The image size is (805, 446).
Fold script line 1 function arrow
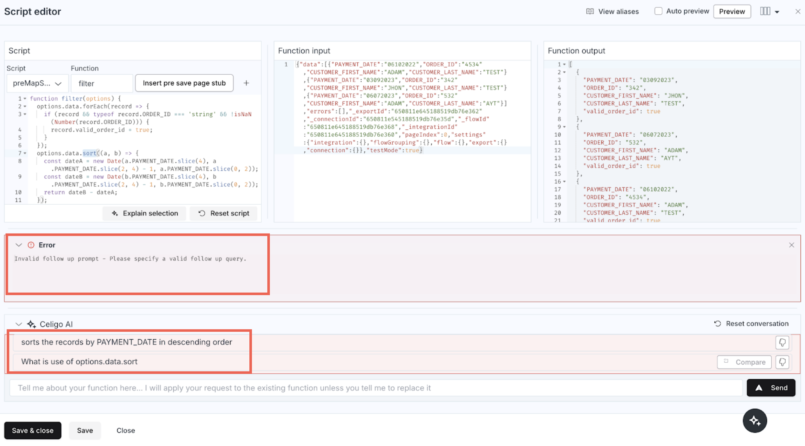[25, 99]
